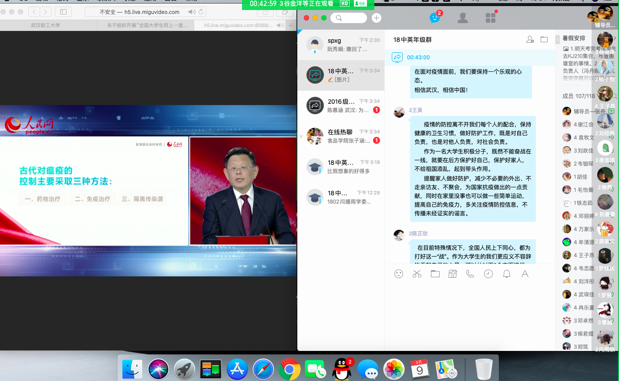Screen dimensions: 619x381
Task: Start a voice call with phone icon
Action: tap(470, 274)
